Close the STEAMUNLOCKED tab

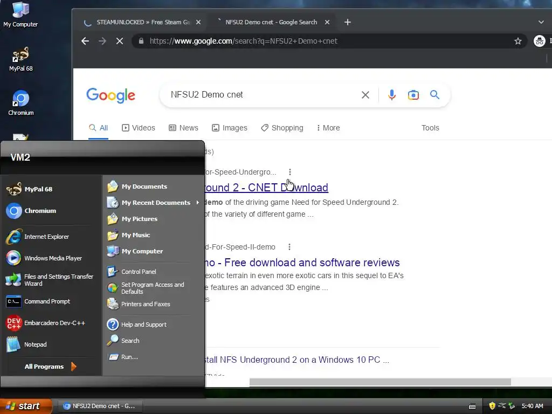(x=198, y=22)
